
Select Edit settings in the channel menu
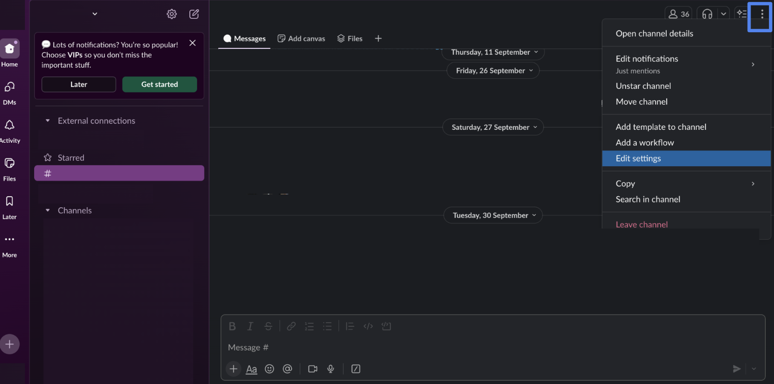pyautogui.click(x=638, y=158)
